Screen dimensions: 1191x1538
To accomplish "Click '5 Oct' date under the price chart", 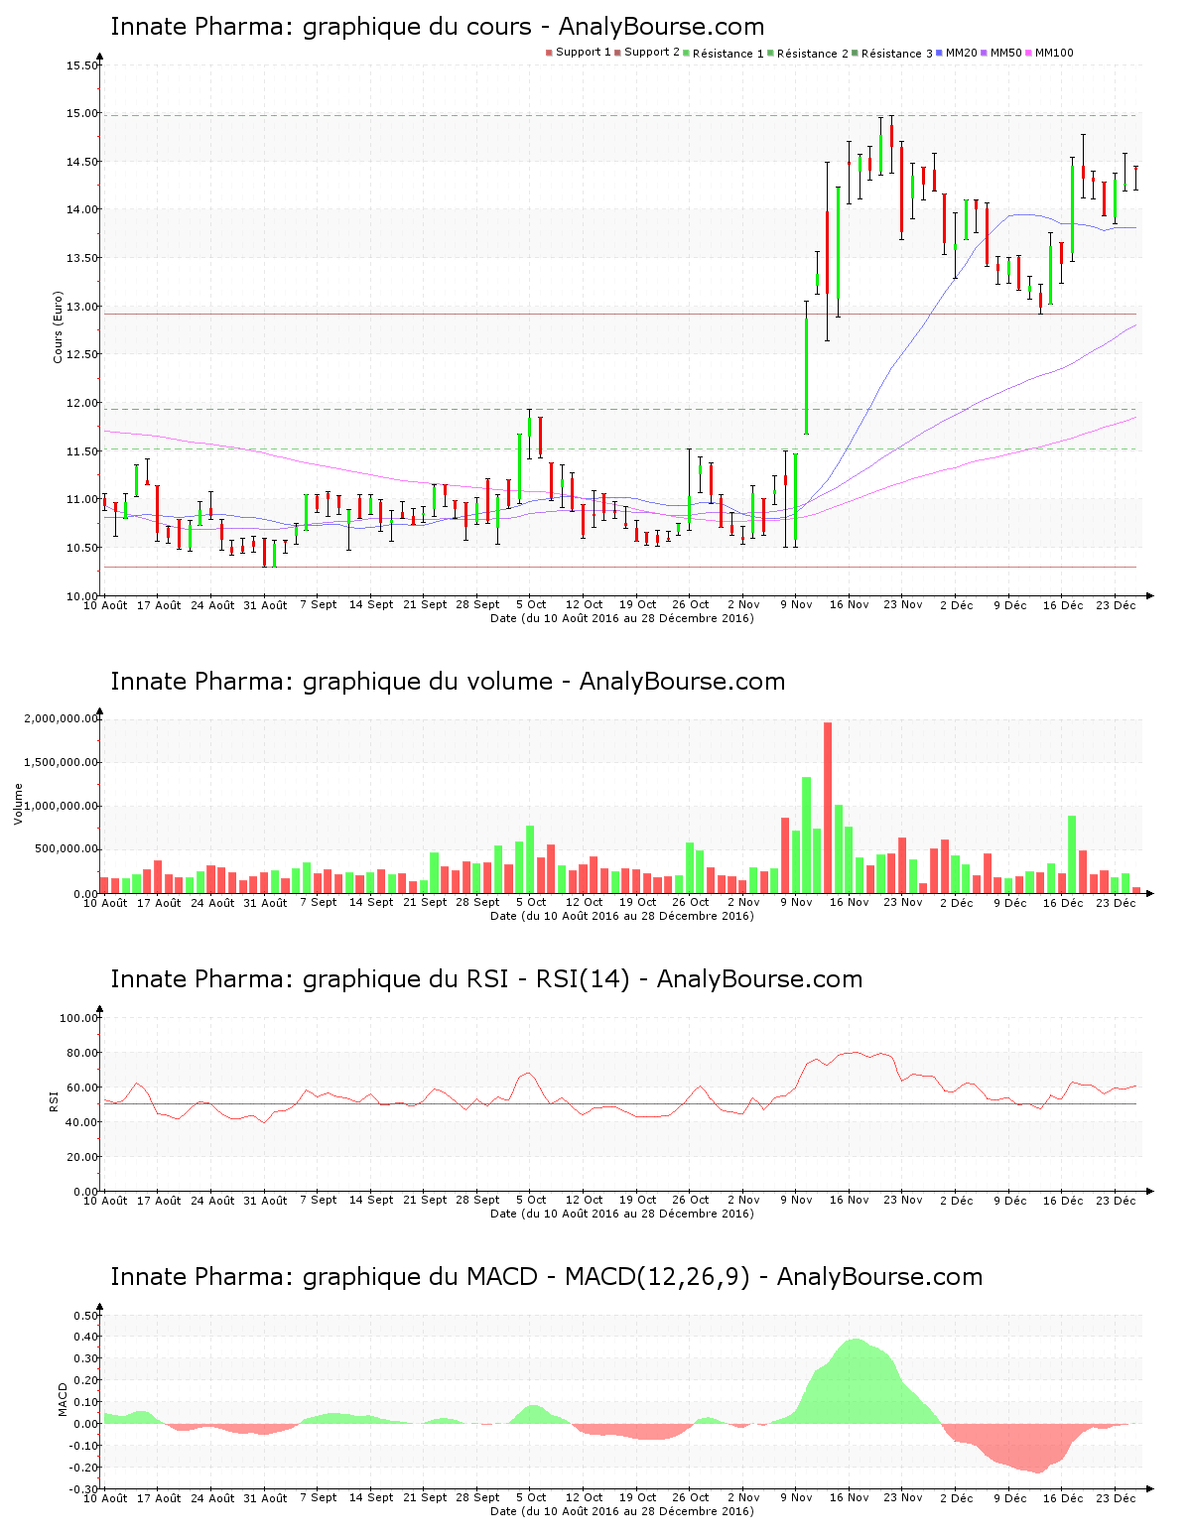I will coord(530,604).
